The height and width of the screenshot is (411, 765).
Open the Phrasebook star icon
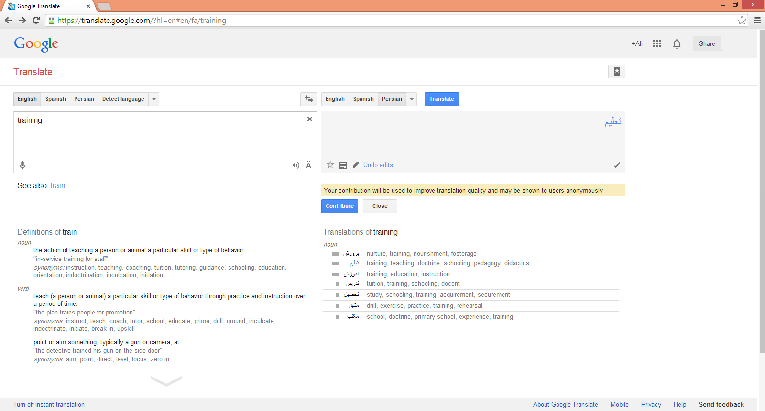[x=617, y=72]
